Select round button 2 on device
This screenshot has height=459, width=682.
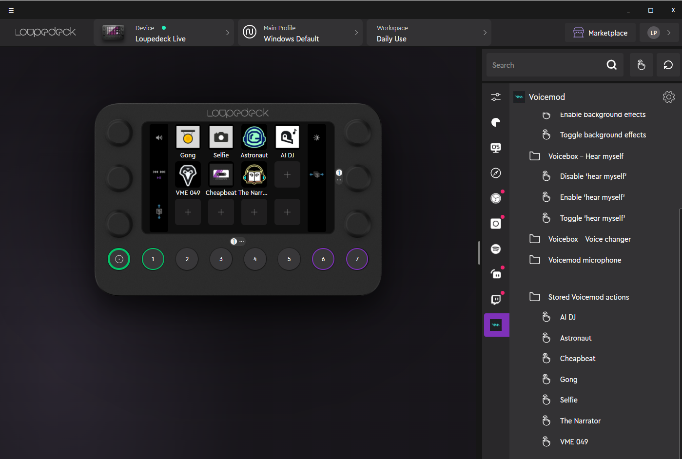[187, 259]
